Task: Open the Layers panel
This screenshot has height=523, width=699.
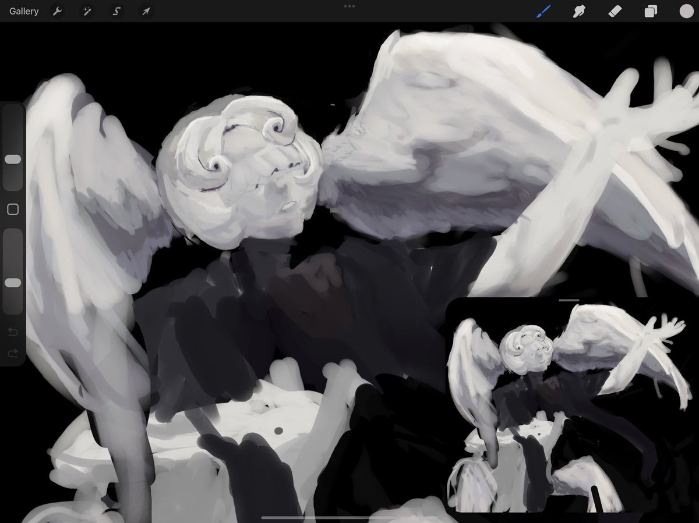Action: point(650,12)
